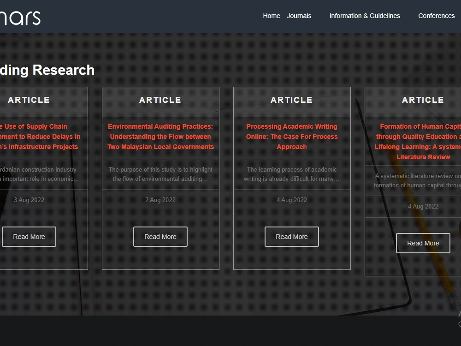Open Information & Guidelines menu
This screenshot has height=346, width=461.
[365, 16]
